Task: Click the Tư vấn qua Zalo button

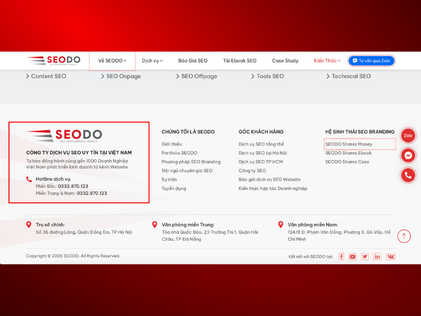Action: [x=372, y=61]
